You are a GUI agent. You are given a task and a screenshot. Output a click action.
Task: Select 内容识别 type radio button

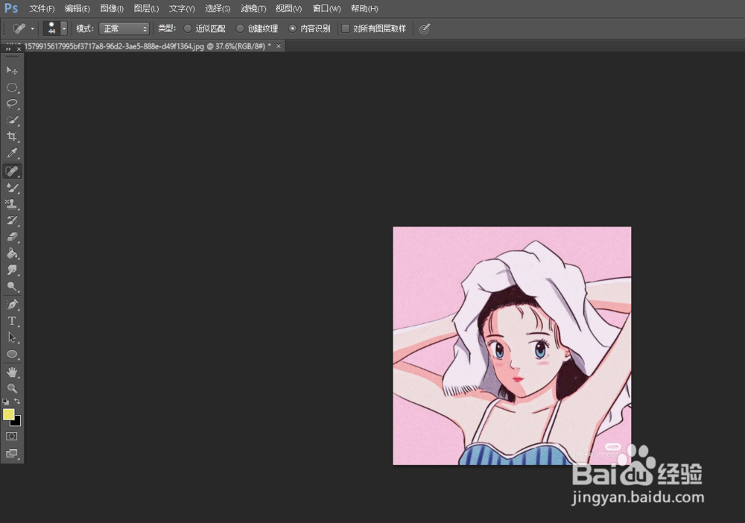tap(293, 29)
